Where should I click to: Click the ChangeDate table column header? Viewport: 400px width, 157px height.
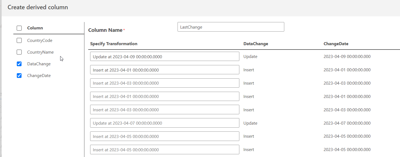coord(336,44)
